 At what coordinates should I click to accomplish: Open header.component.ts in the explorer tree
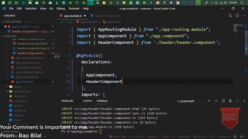pos(30,53)
